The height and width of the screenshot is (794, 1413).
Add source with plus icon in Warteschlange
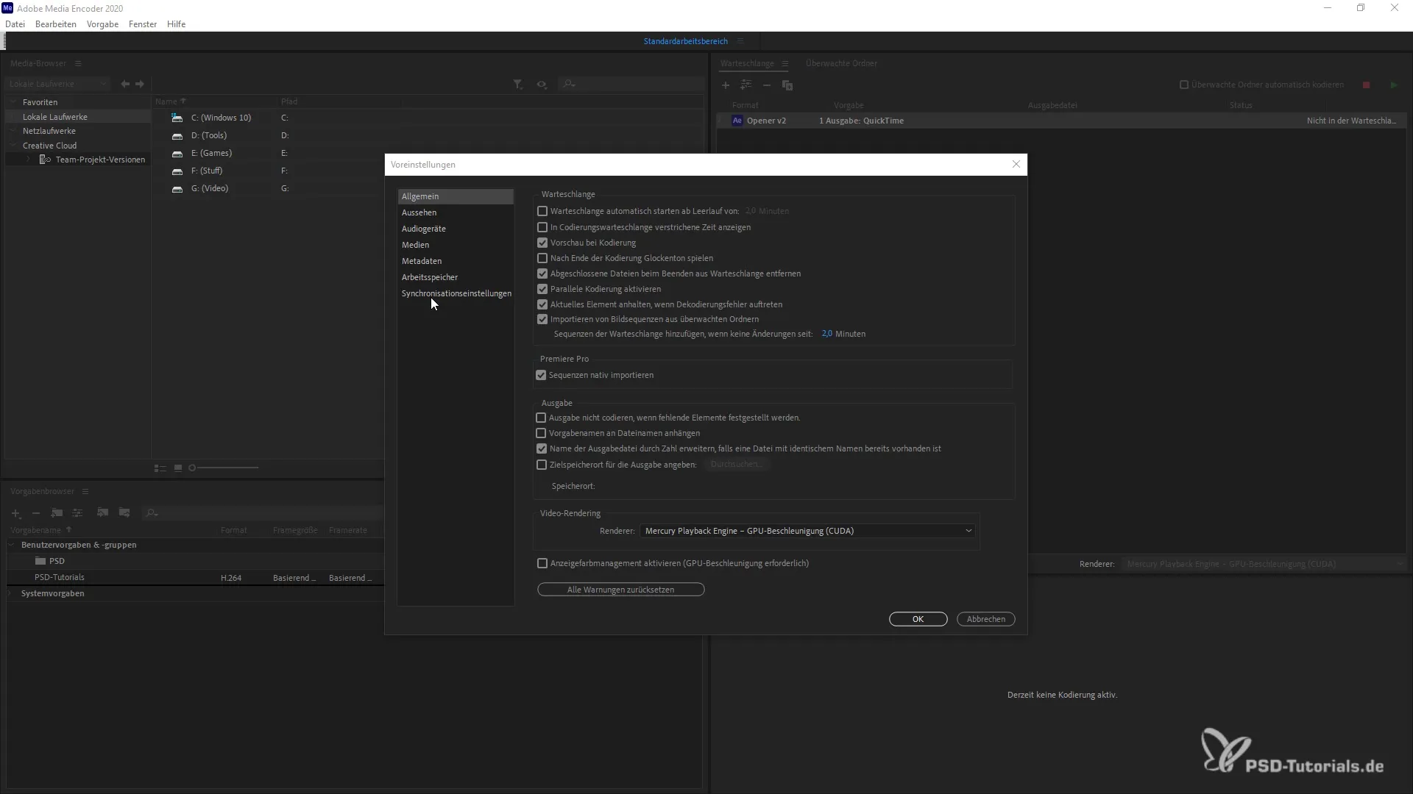726,85
